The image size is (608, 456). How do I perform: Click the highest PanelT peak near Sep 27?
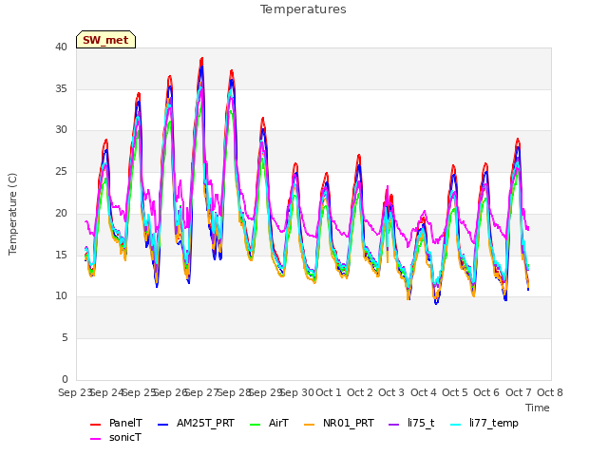click(201, 59)
